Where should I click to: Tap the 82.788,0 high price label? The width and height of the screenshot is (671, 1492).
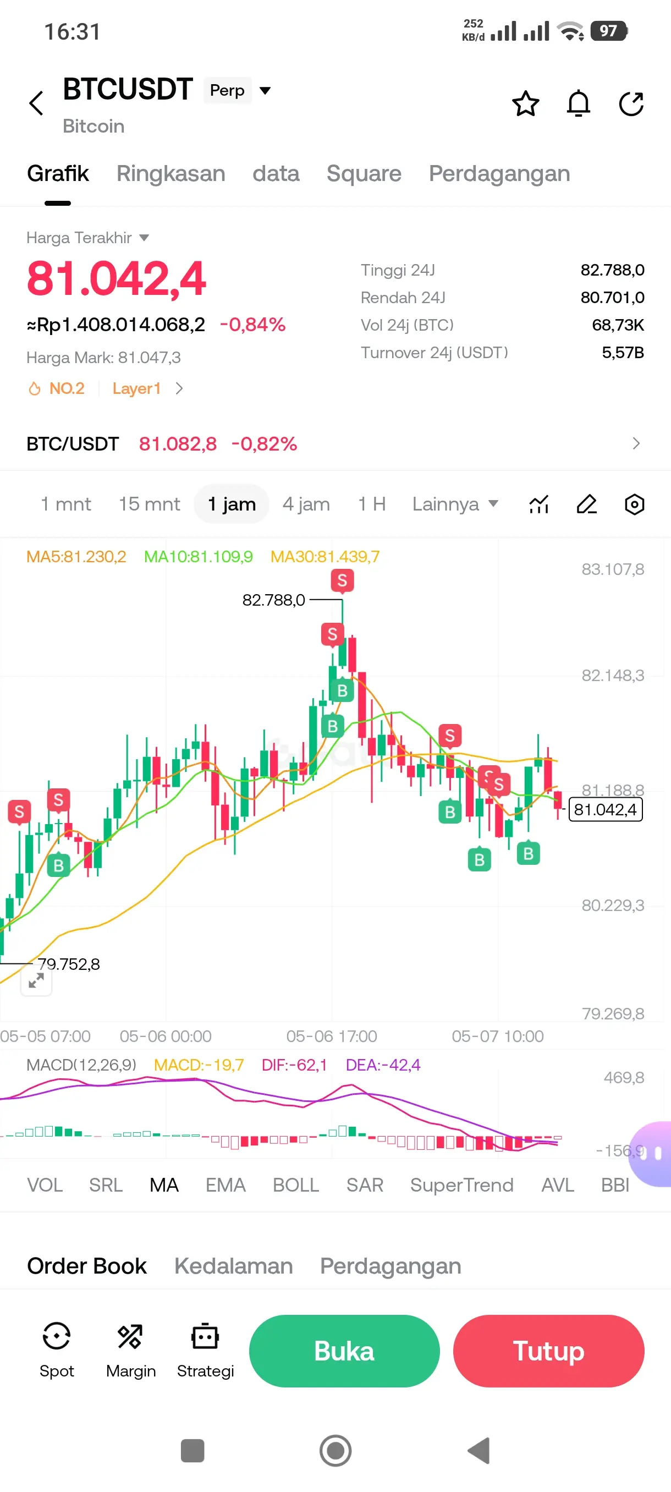point(274,600)
